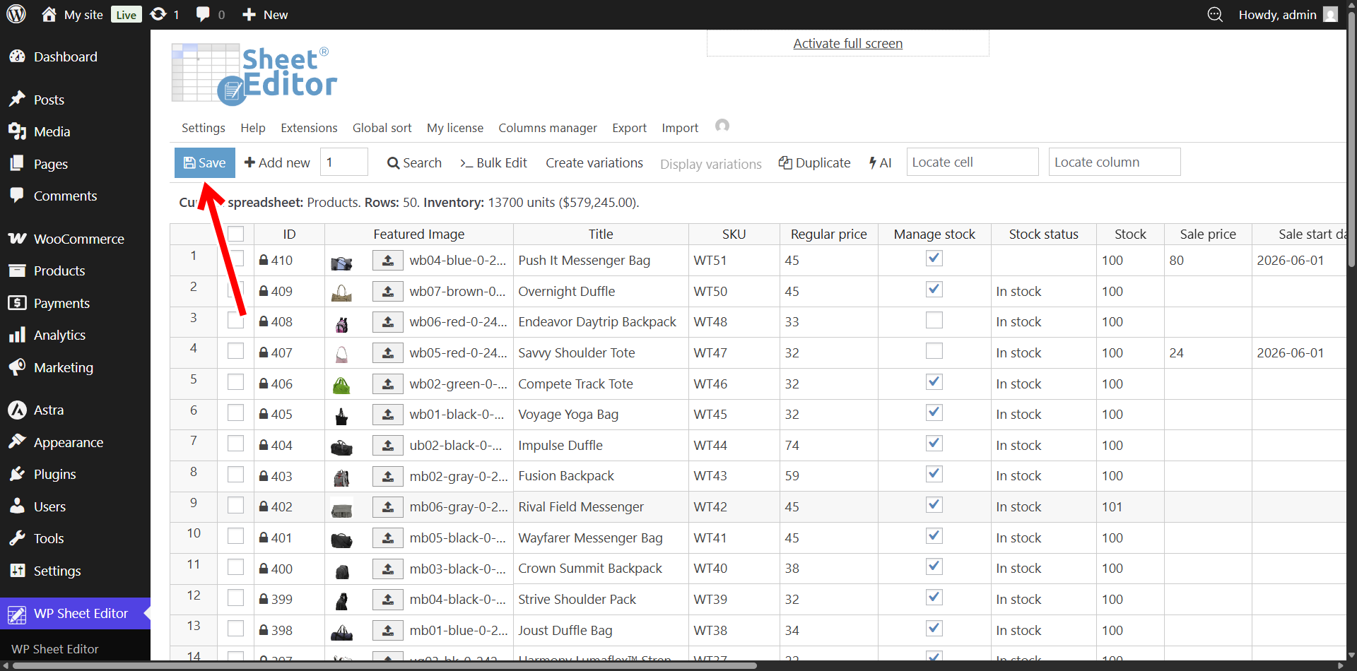Select the row checkbox for product 402
The width and height of the screenshot is (1357, 671).
point(235,505)
